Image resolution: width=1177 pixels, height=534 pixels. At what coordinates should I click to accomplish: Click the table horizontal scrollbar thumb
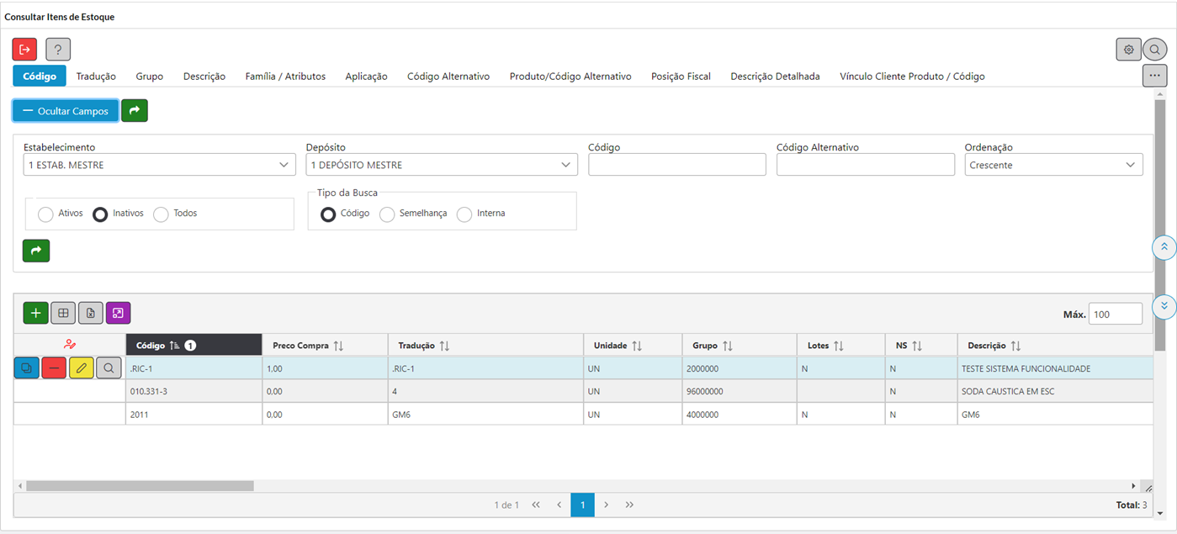click(140, 485)
